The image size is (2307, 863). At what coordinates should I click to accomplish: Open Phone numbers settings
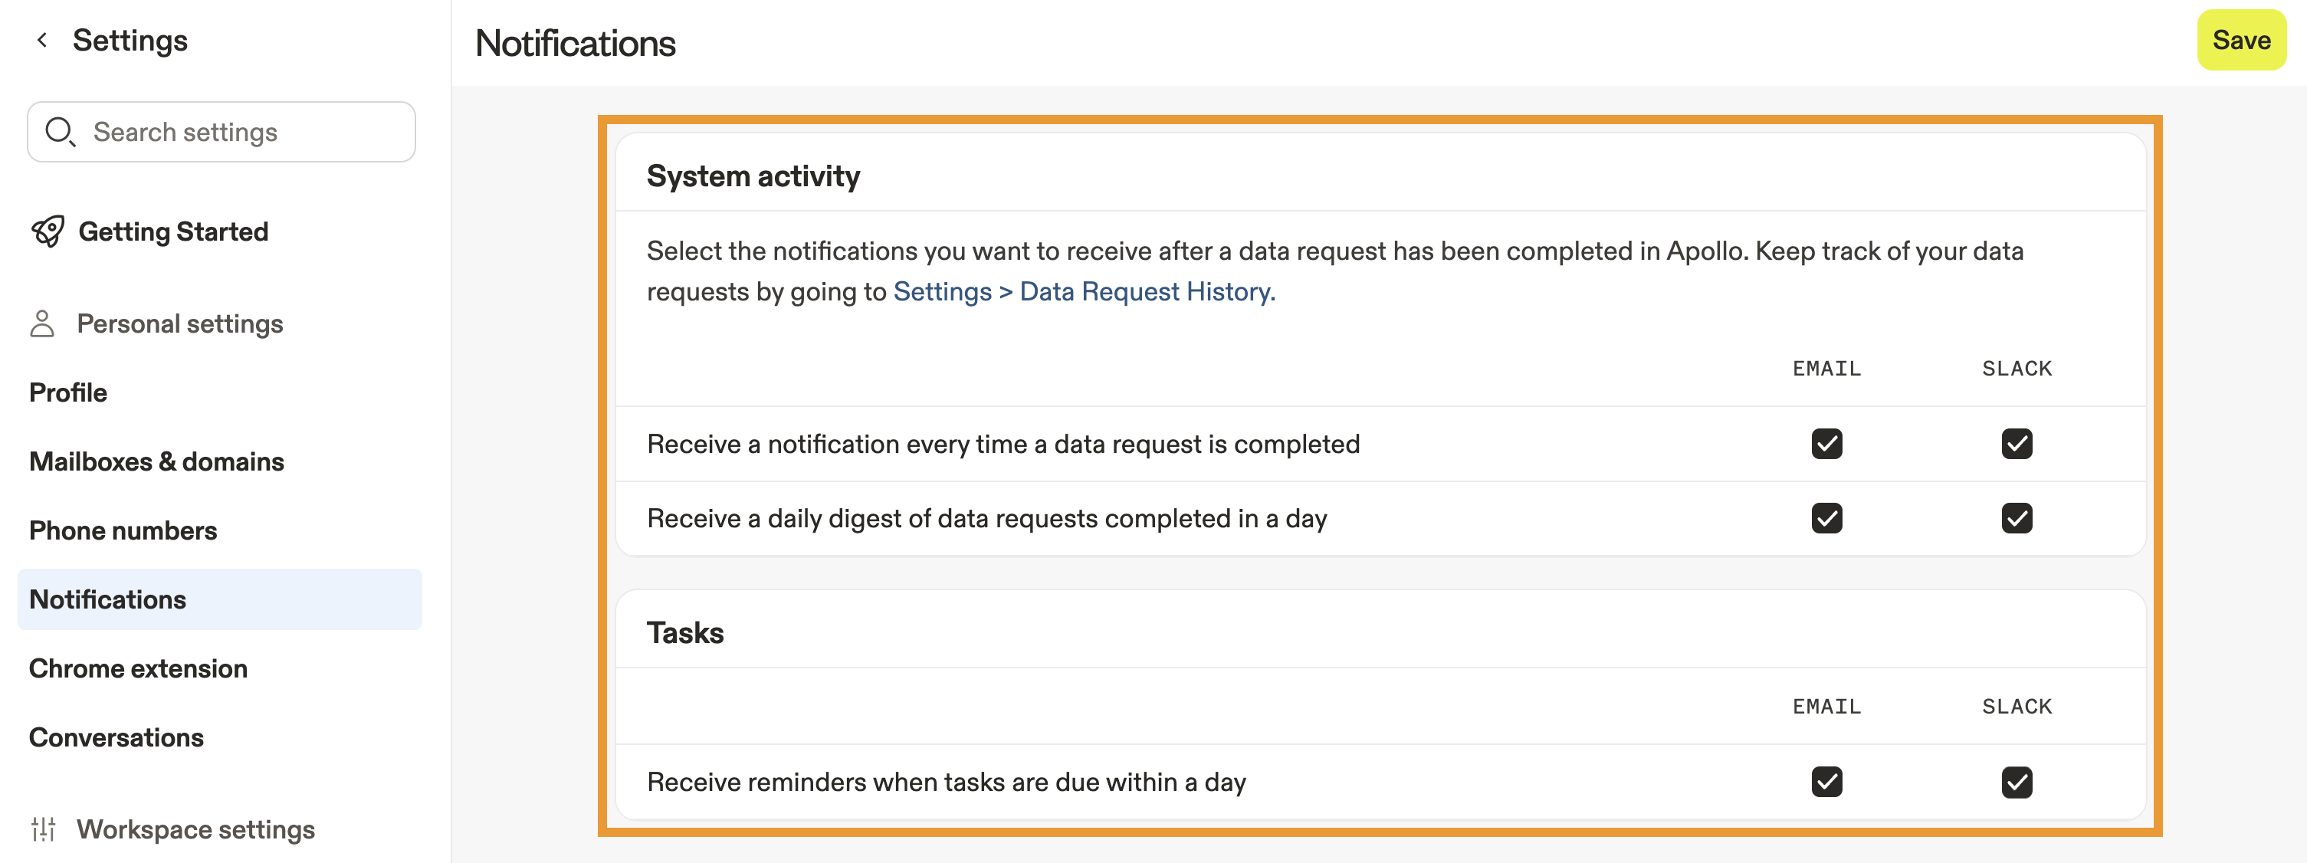pos(123,530)
